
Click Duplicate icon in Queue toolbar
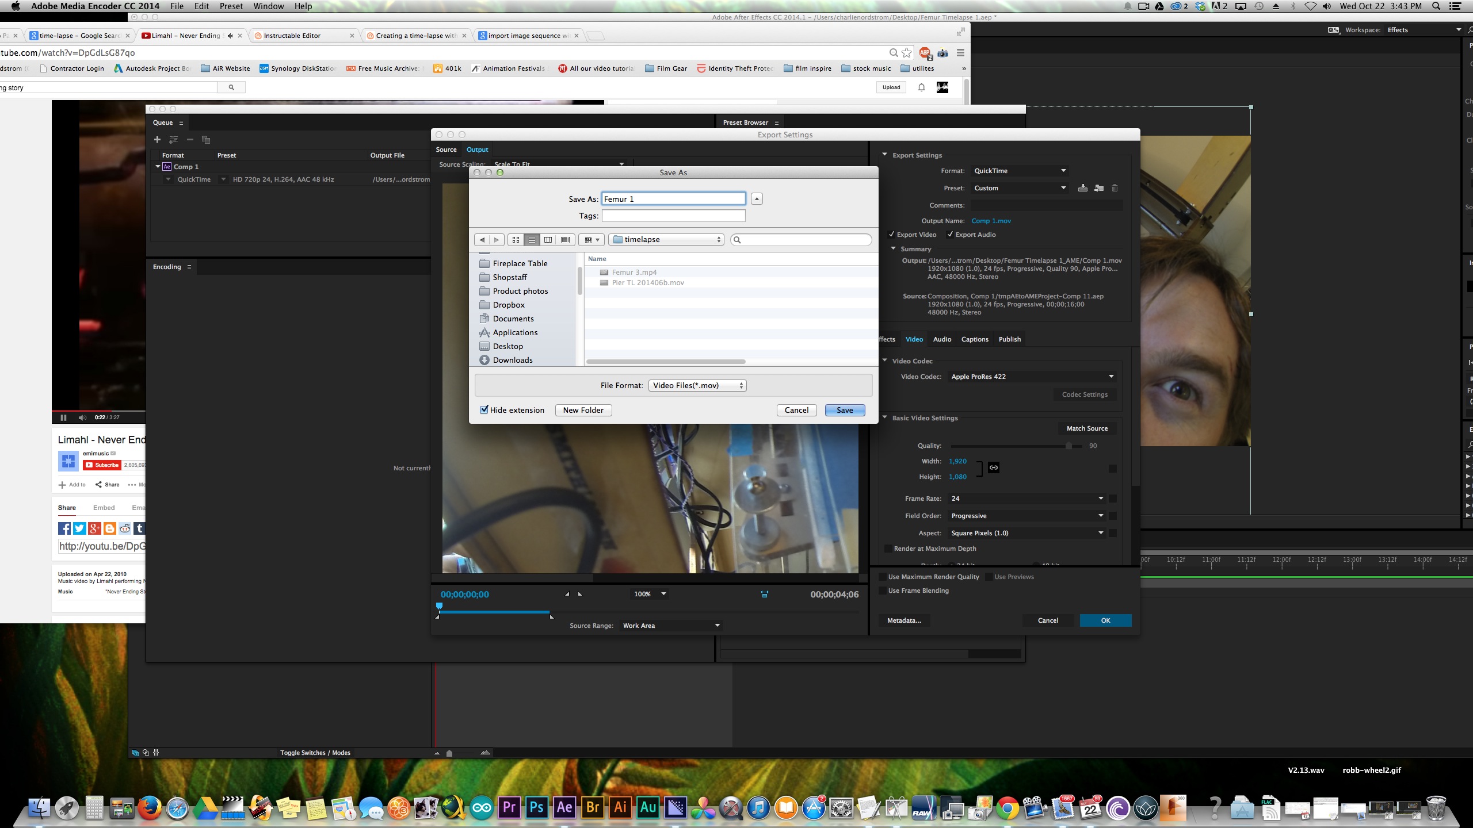(x=206, y=140)
